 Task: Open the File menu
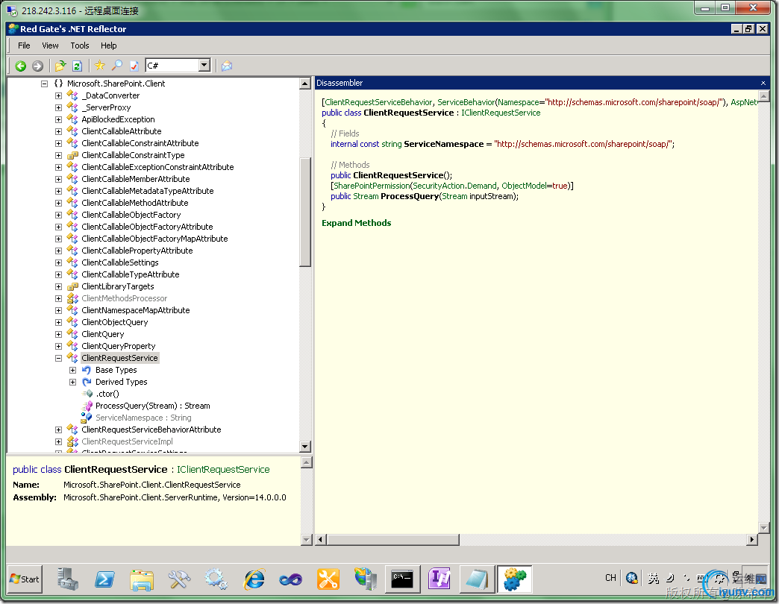[24, 45]
